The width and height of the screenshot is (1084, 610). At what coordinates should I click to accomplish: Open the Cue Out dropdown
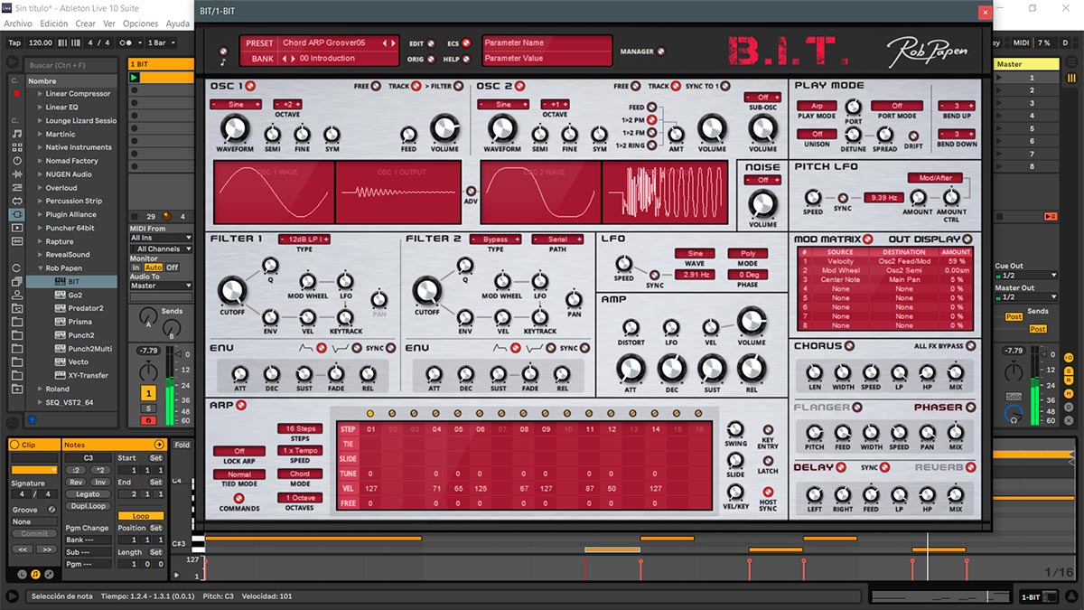coord(1025,276)
